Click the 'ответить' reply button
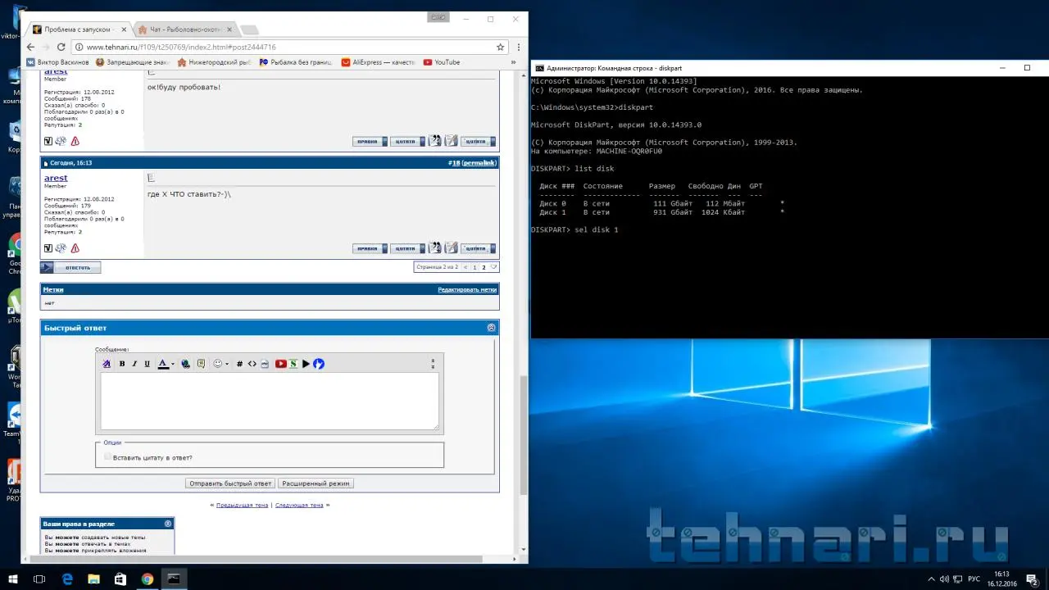 point(71,267)
